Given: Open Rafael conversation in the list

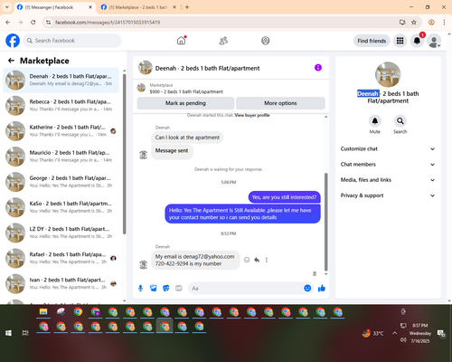Looking at the screenshot, I should point(61,258).
